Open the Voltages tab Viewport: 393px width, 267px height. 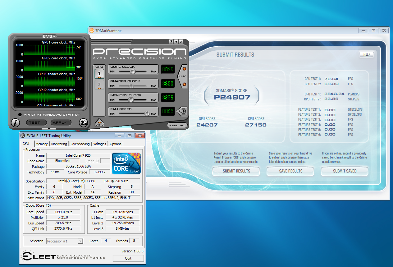coord(100,144)
